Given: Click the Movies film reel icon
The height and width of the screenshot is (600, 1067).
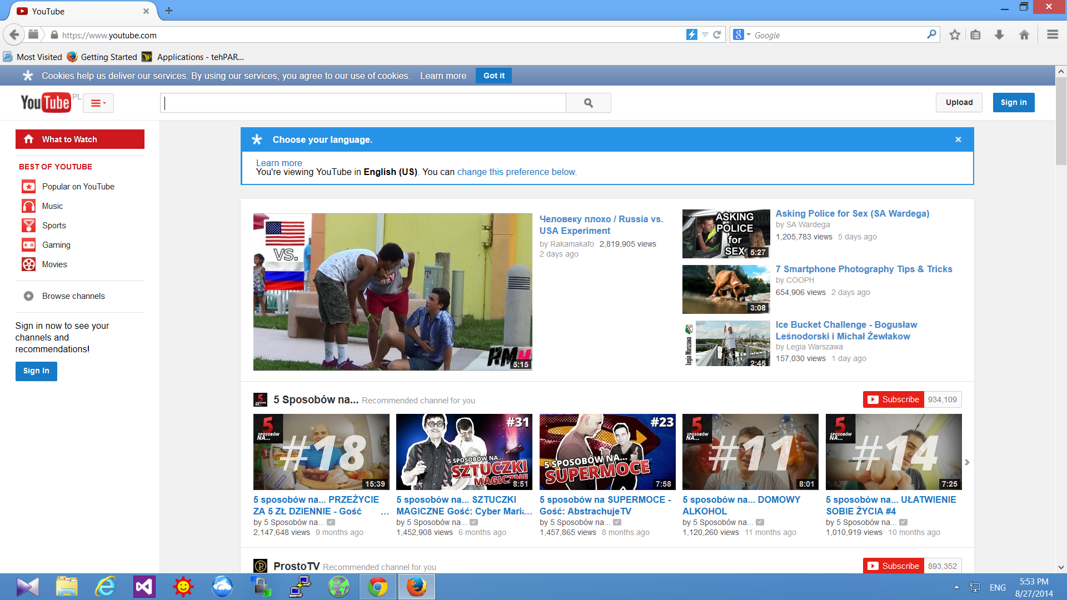Looking at the screenshot, I should point(29,264).
